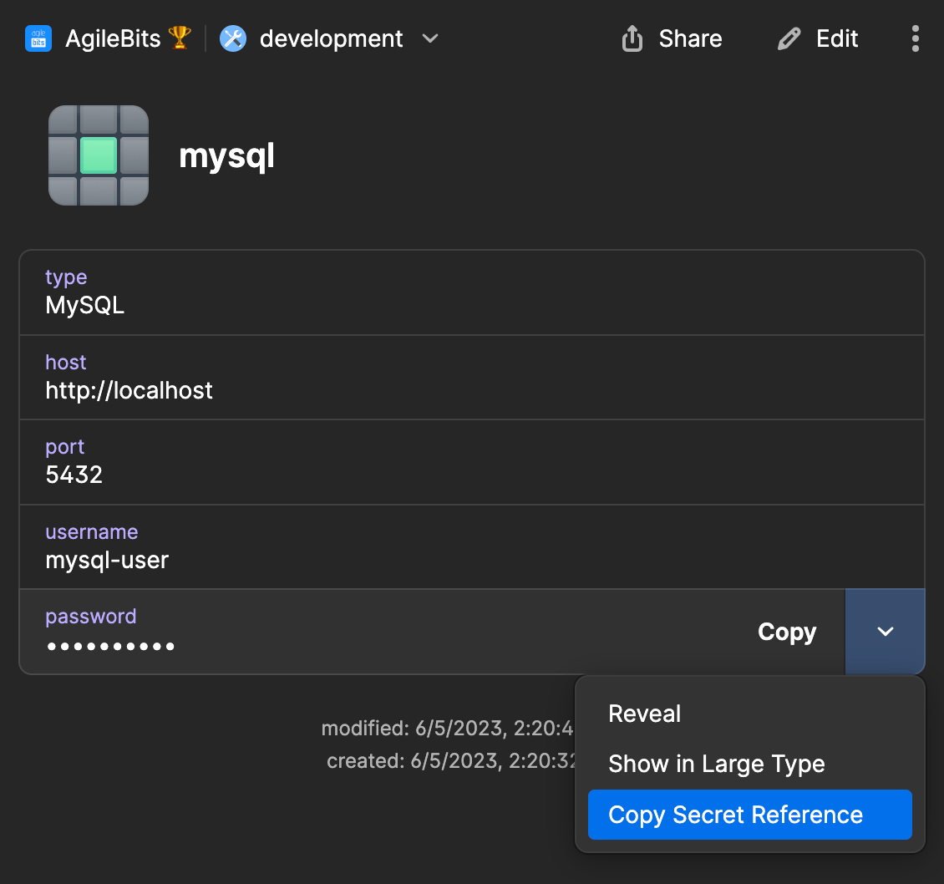Choose Reveal in the context menu
The image size is (944, 884).
(x=644, y=714)
